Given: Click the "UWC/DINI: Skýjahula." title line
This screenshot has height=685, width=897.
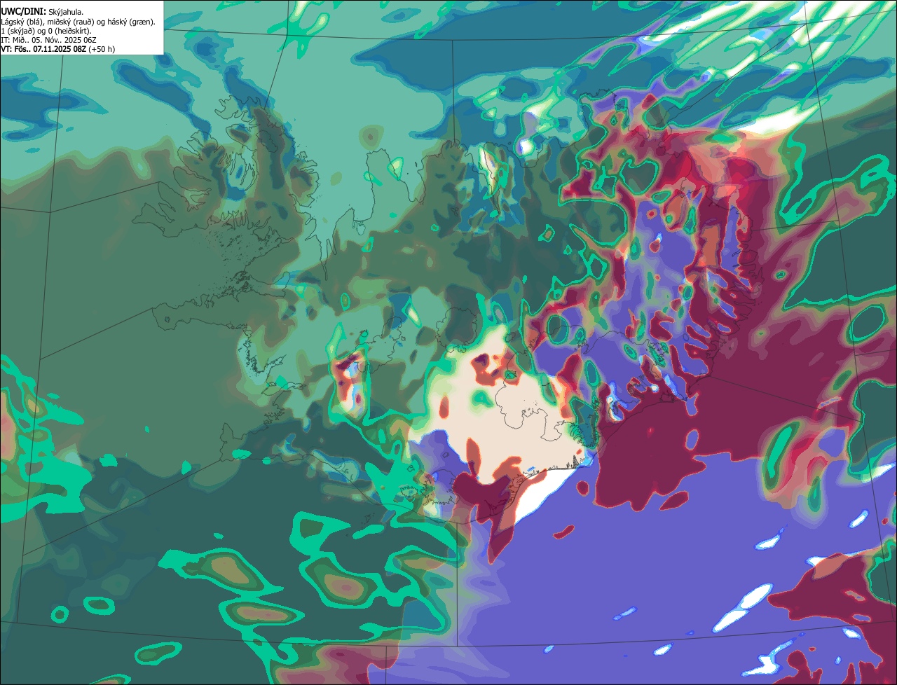Looking at the screenshot, I should click(x=41, y=12).
